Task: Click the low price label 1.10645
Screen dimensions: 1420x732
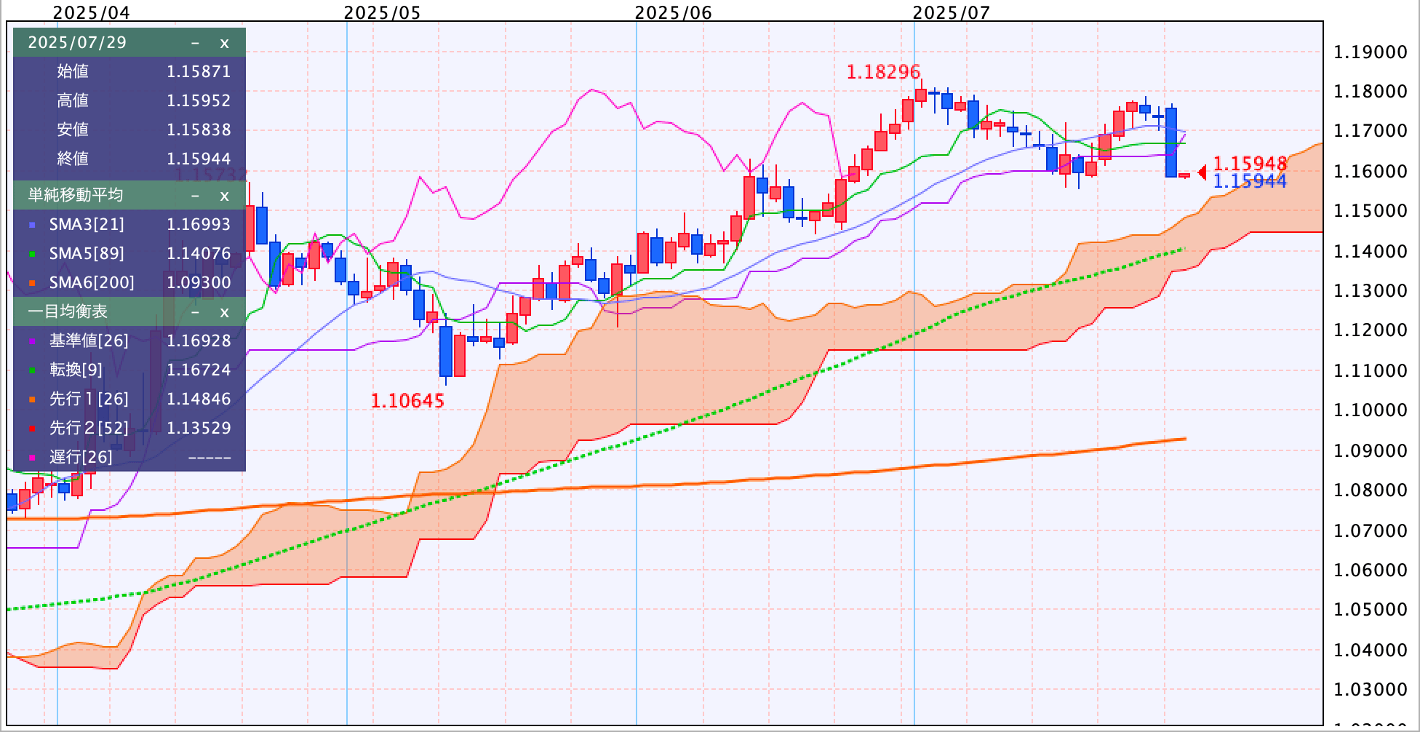Action: point(407,401)
